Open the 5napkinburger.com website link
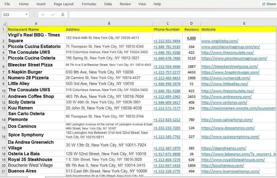The height and width of the screenshot is (178, 277). [x=230, y=72]
